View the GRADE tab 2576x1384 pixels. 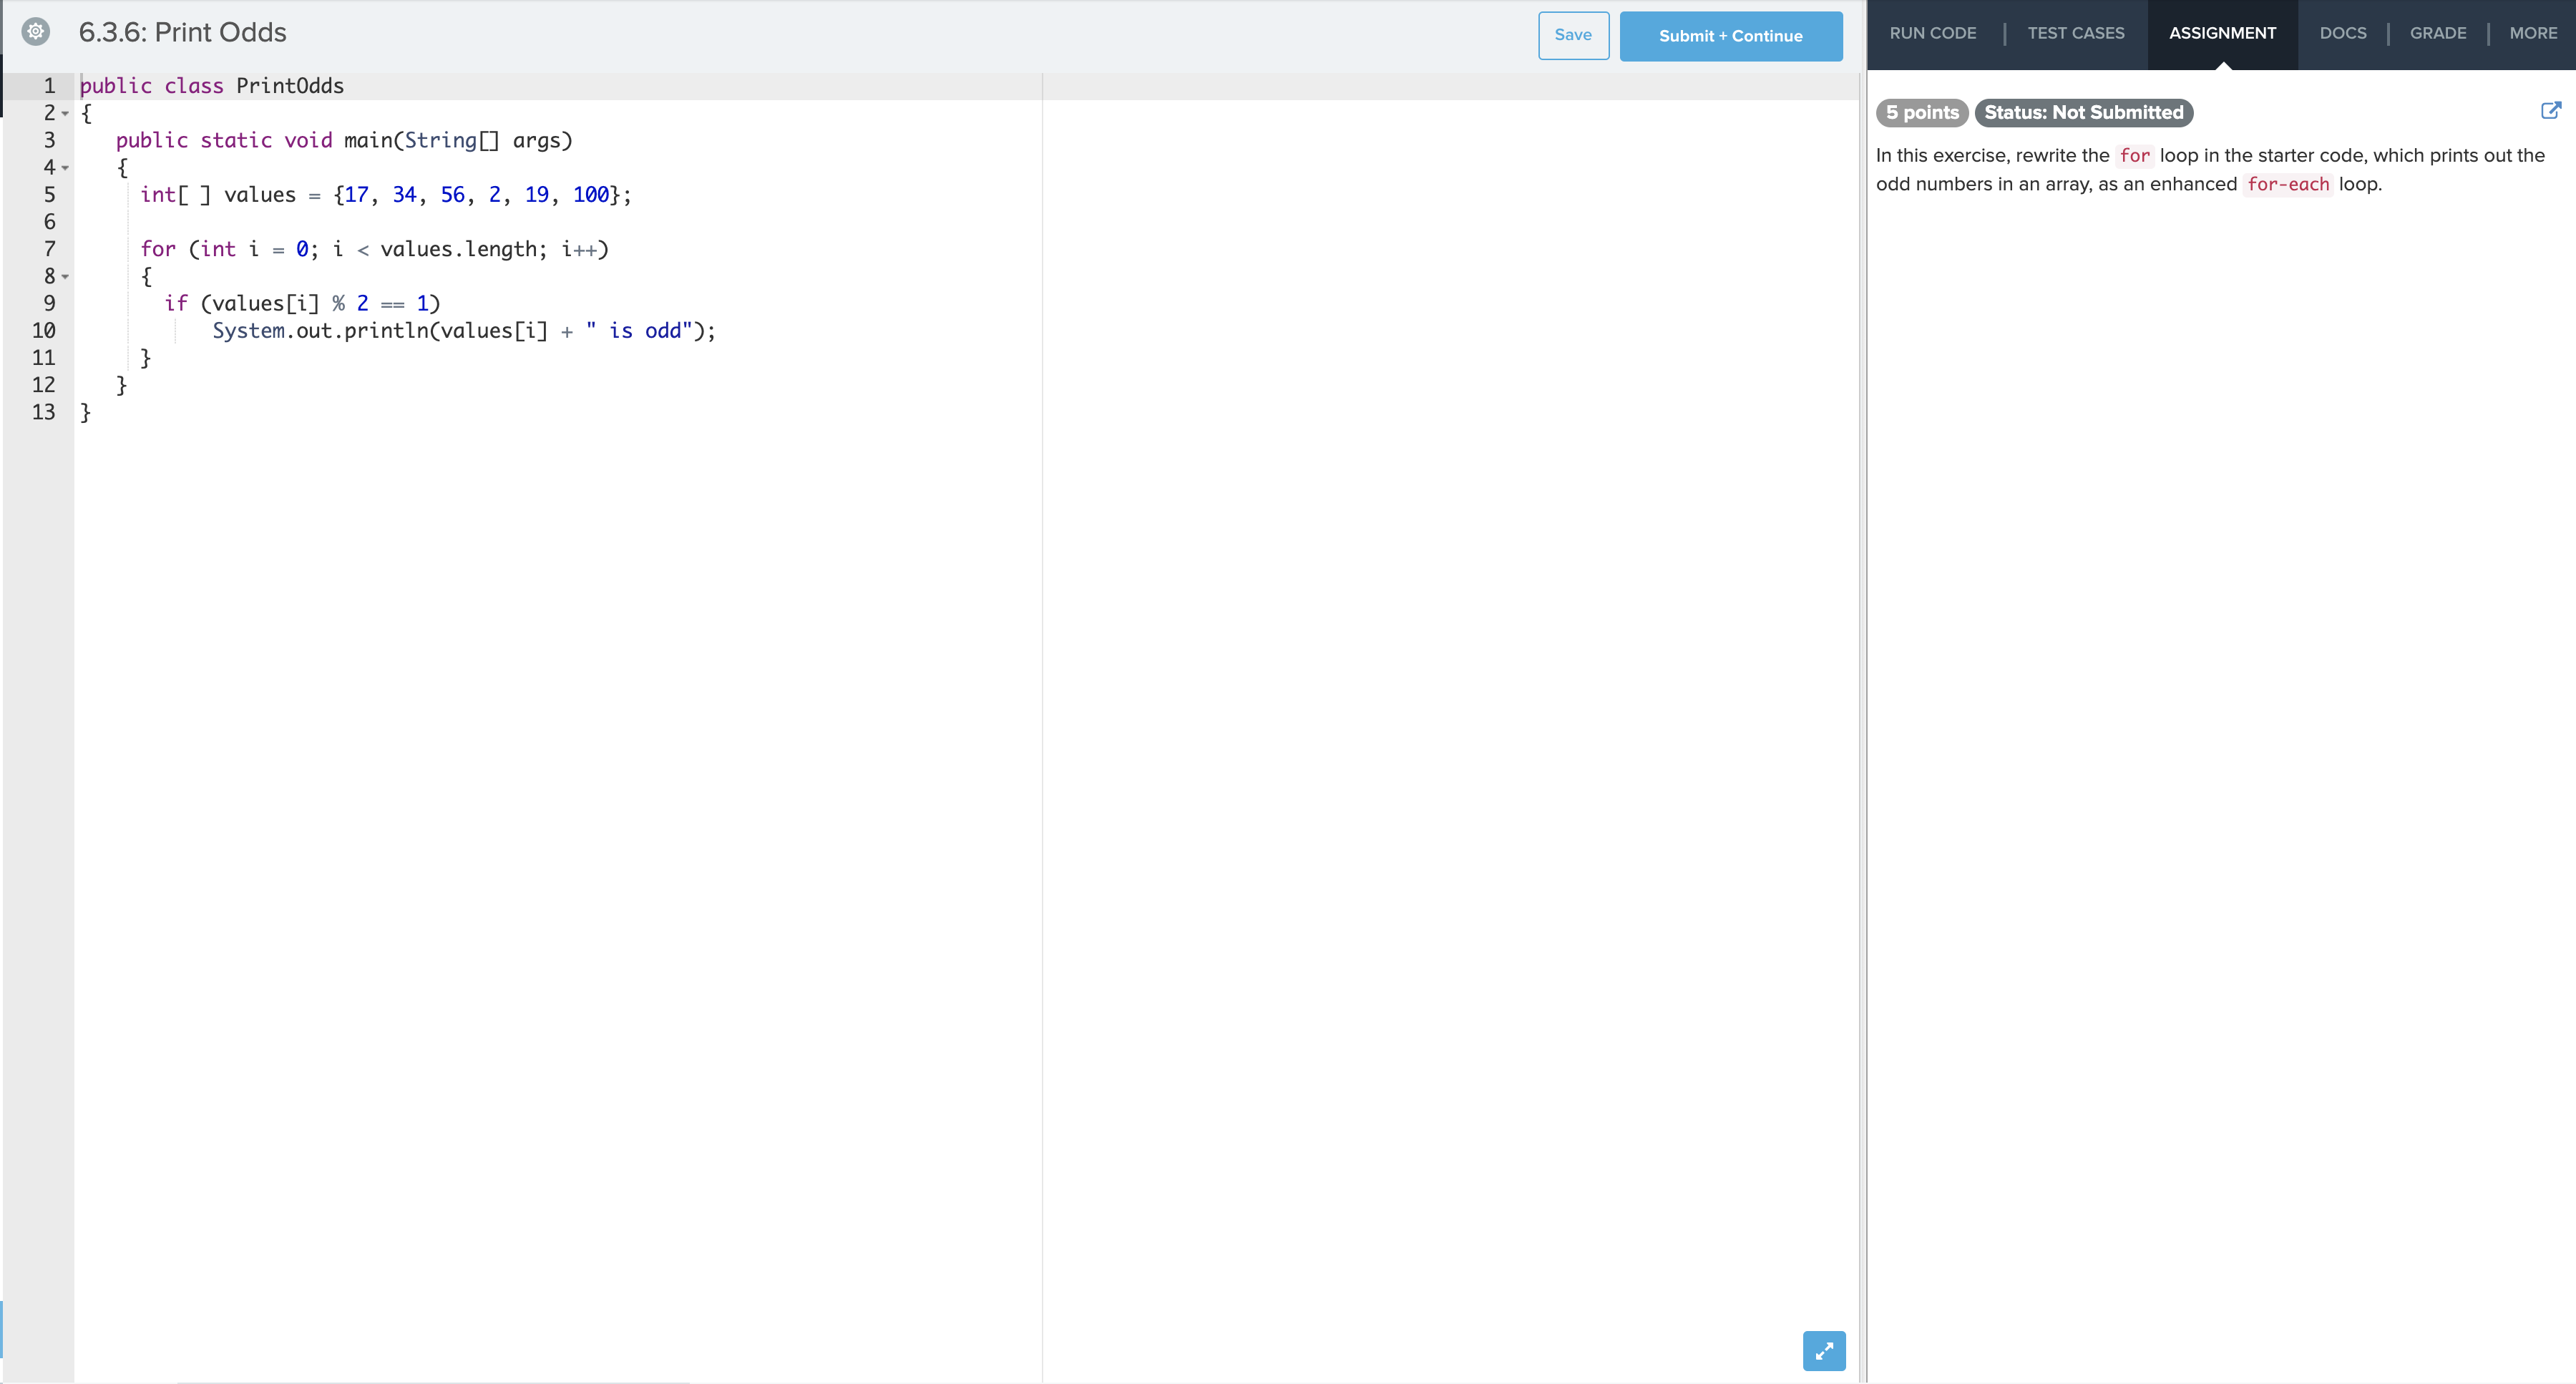2439,33
